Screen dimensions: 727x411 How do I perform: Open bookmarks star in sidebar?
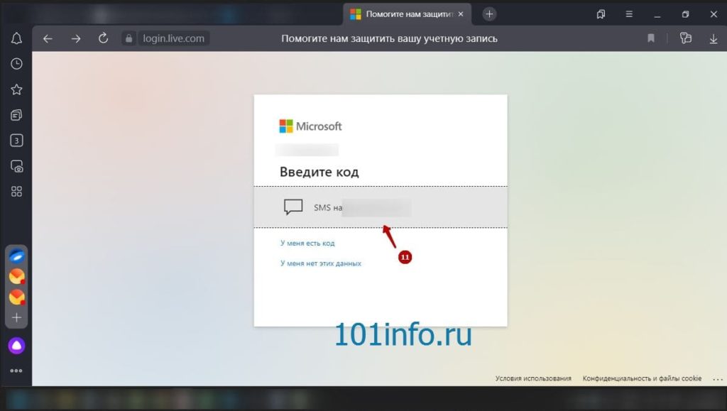coord(16,89)
